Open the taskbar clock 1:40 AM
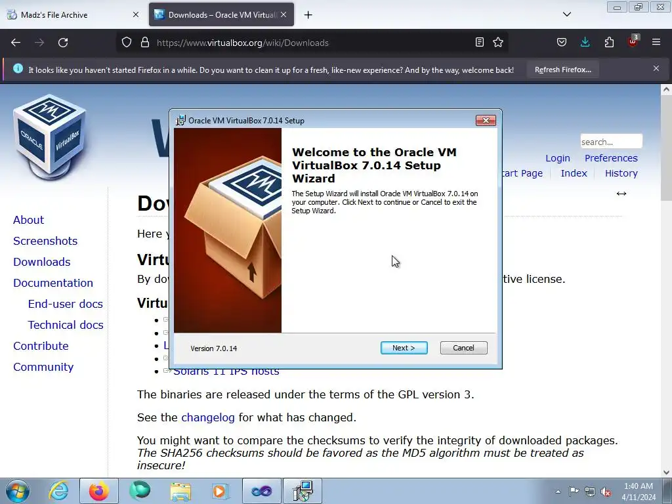The image size is (672, 504). point(638,492)
